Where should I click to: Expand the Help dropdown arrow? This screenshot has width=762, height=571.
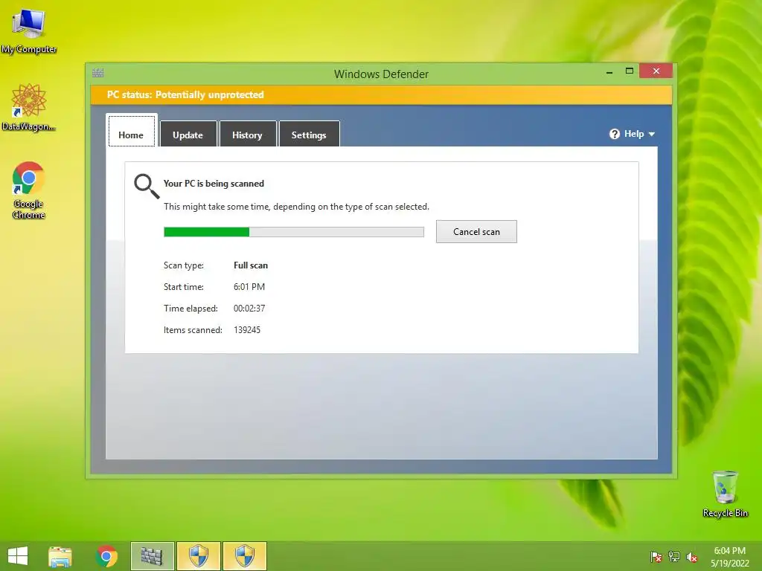pyautogui.click(x=652, y=134)
